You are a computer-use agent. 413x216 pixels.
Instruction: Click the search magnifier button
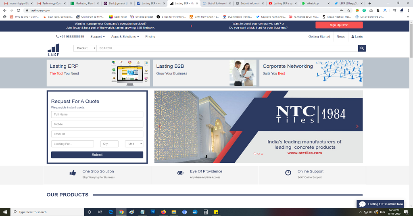pos(362,48)
